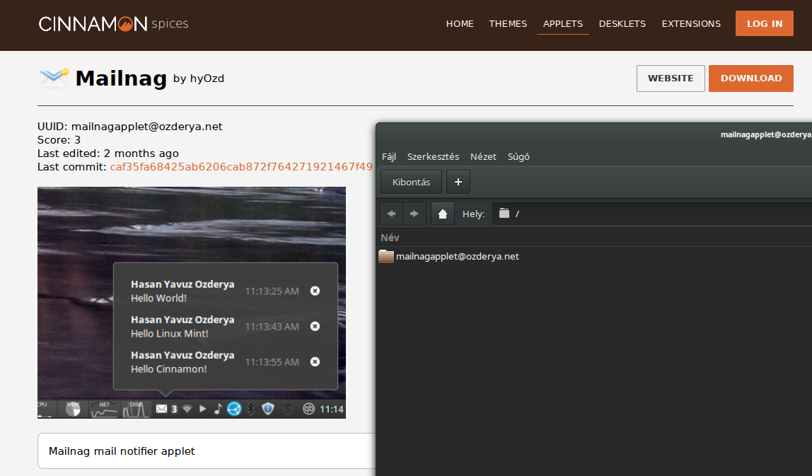
Task: Click the WEBSITE button
Action: [x=671, y=79]
